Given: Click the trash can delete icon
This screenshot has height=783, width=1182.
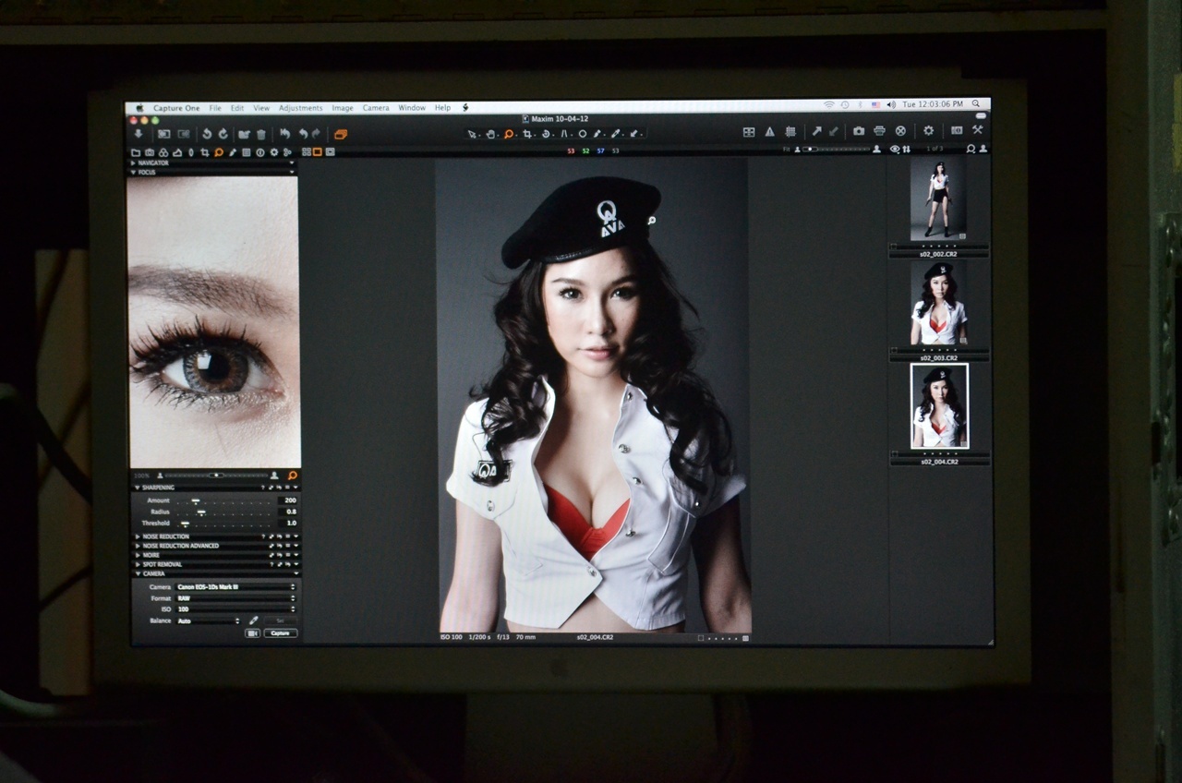Looking at the screenshot, I should pyautogui.click(x=261, y=135).
